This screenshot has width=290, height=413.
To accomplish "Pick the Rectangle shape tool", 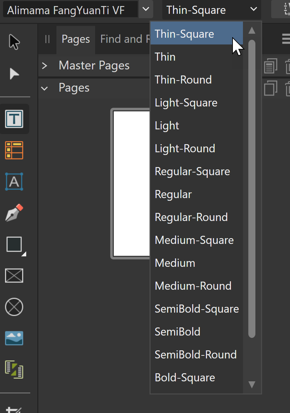I will point(14,245).
